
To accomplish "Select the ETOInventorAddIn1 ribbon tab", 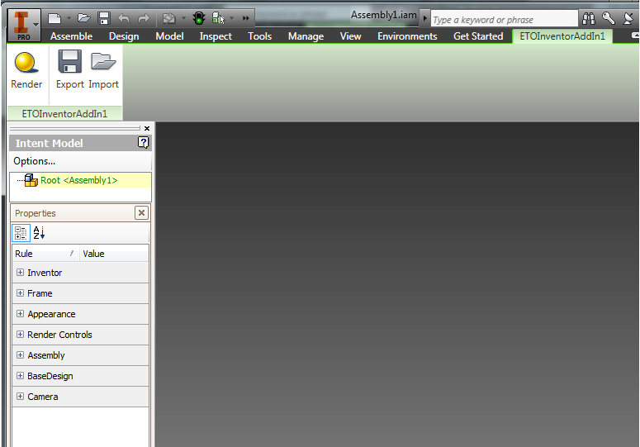I will click(x=562, y=36).
